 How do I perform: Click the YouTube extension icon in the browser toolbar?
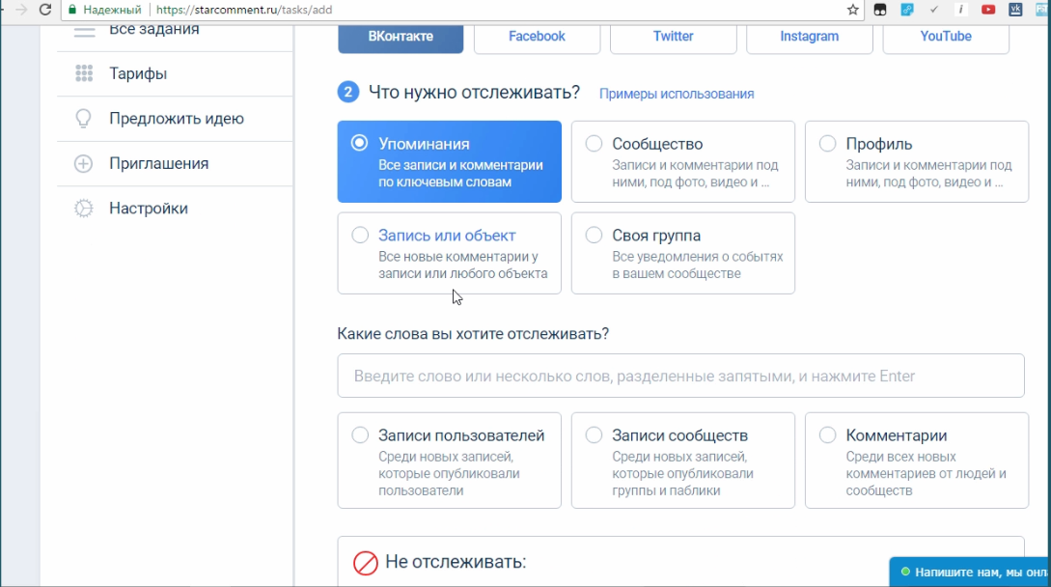(987, 10)
